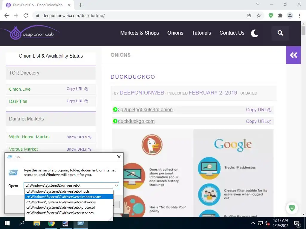This screenshot has height=229, width=306.
Task: Open the green shield extension in toolbar
Action: tap(271, 16)
